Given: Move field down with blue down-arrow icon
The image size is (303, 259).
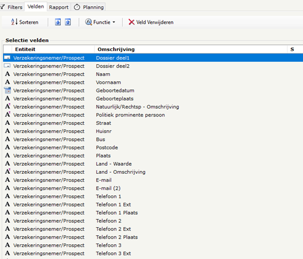Looking at the screenshot, I should click(x=58, y=22).
